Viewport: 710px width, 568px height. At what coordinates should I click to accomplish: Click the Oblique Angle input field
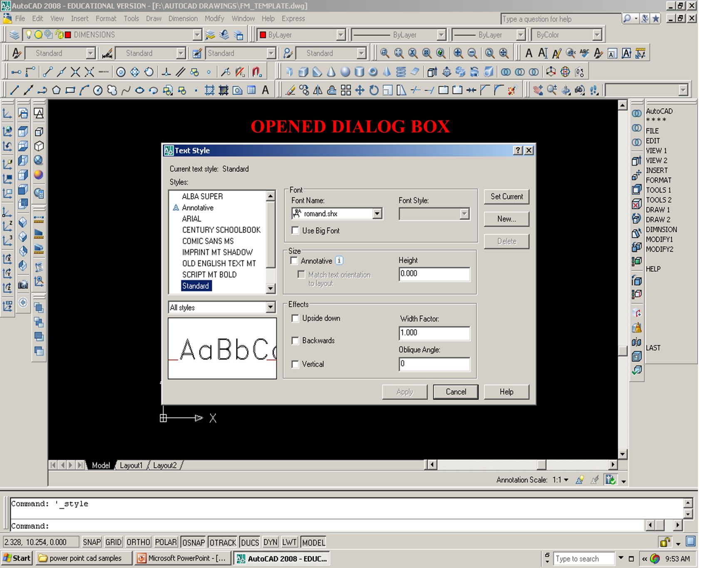(434, 364)
